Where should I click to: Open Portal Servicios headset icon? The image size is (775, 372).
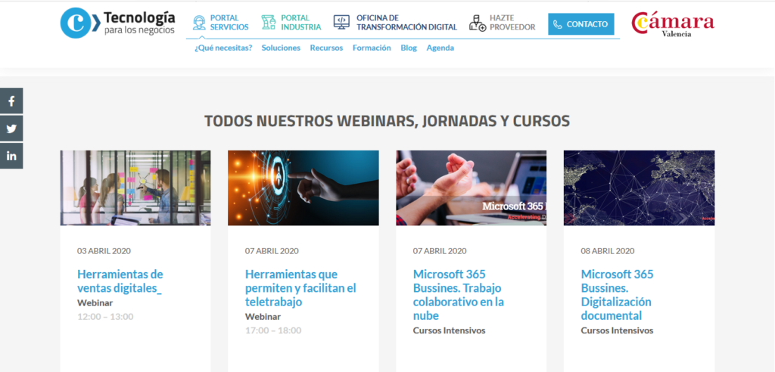199,23
